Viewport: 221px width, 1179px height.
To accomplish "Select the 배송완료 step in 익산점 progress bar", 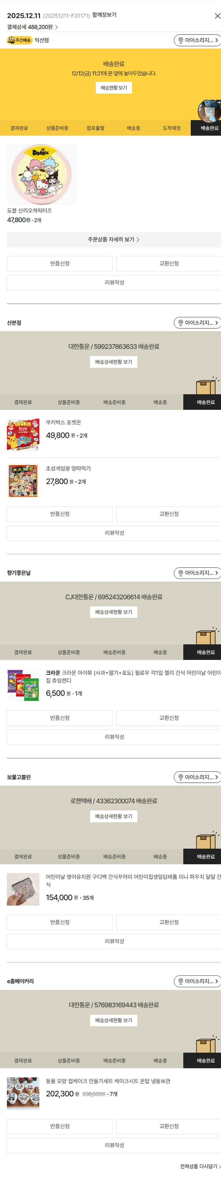I will [210, 128].
